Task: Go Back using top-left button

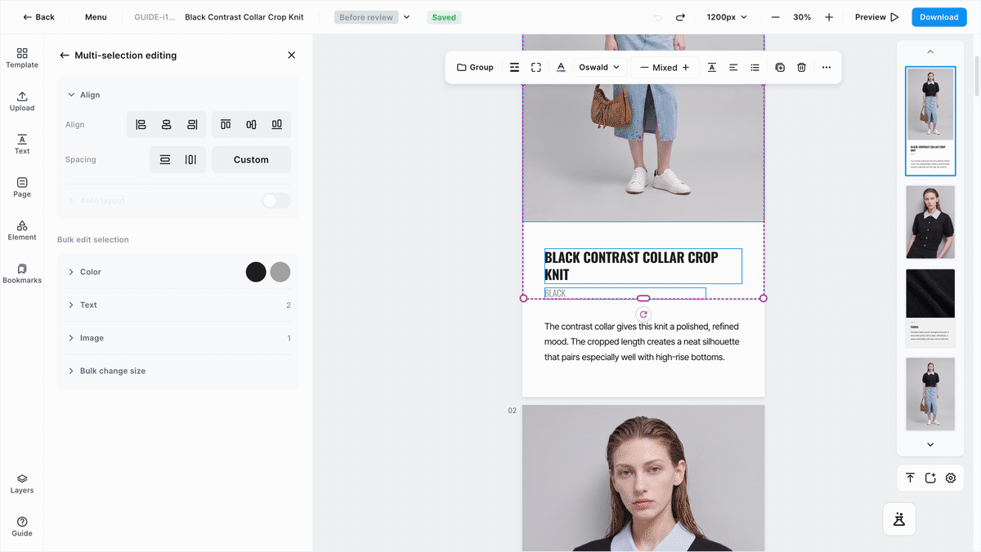Action: click(38, 17)
